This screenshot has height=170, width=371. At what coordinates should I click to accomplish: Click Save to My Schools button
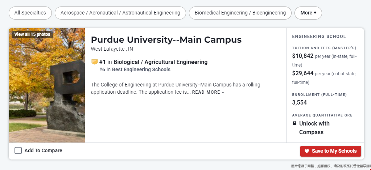click(330, 151)
